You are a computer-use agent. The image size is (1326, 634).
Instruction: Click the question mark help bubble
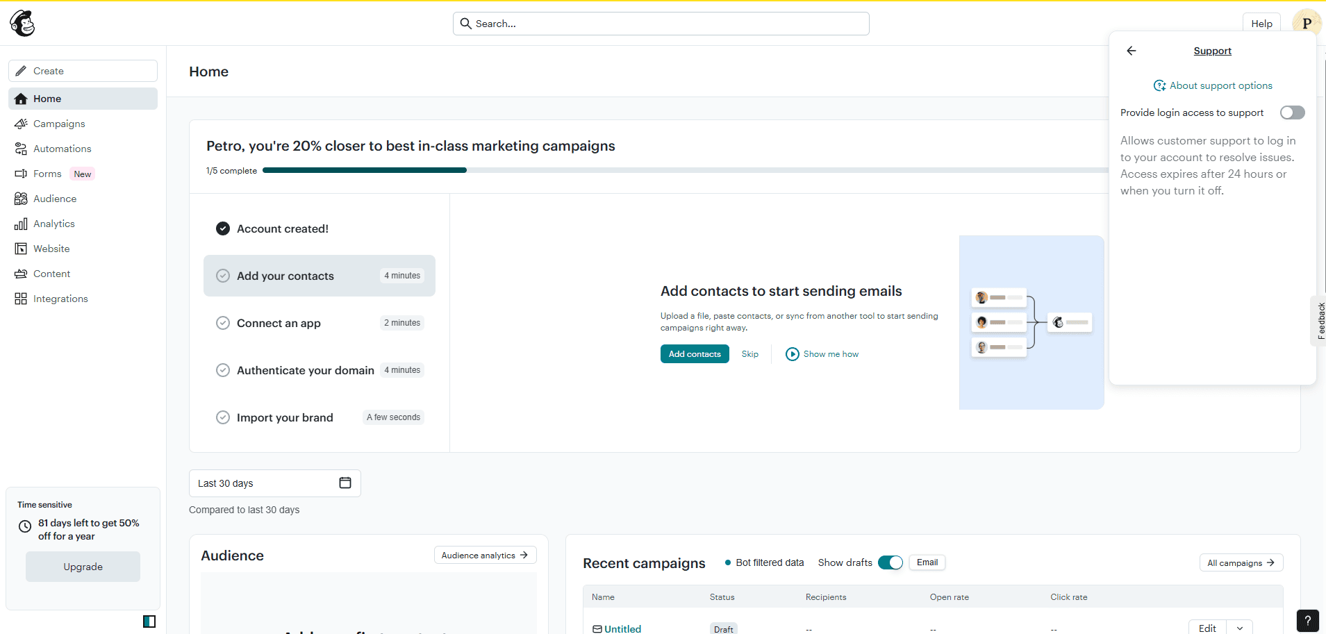[1307, 621]
